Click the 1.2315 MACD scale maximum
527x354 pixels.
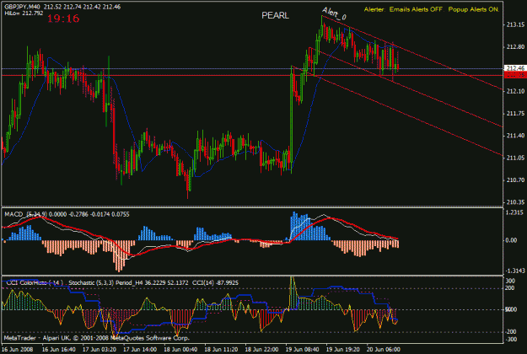point(515,212)
